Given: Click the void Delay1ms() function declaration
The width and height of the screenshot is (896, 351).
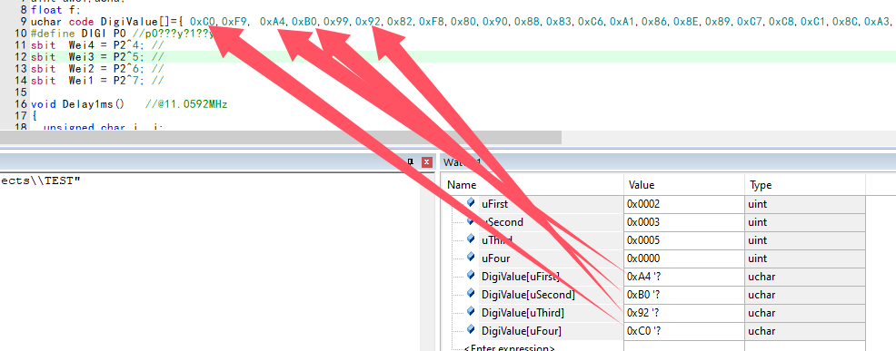Looking at the screenshot, I should (77, 104).
